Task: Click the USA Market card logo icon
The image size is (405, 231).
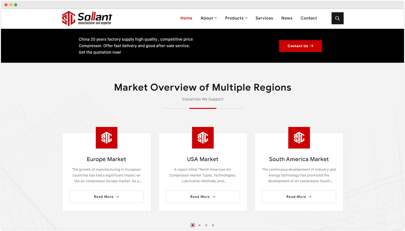Action: pyautogui.click(x=203, y=138)
